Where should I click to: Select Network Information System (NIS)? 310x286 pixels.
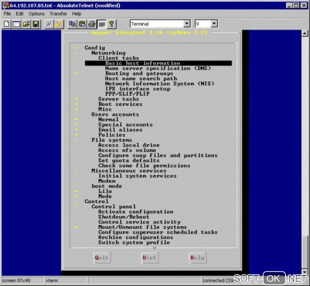coord(160,84)
